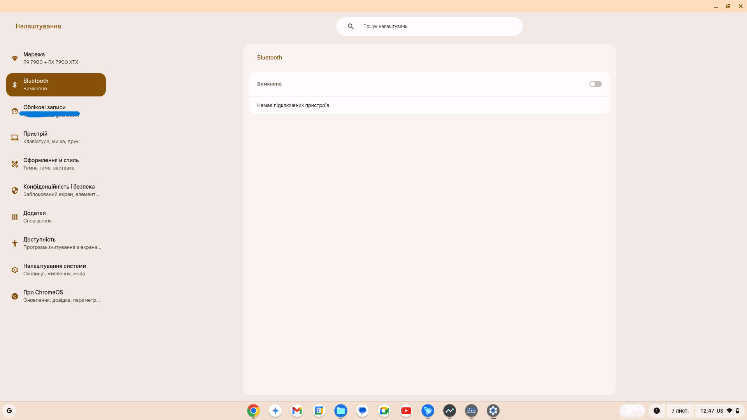Click the Gemini sparkle icon on the shelf
747x420 pixels.
tap(275, 411)
